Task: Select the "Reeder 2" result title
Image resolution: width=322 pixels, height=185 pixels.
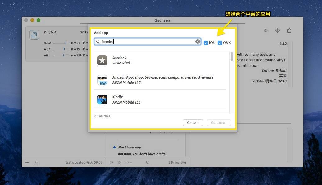Action: (119, 58)
